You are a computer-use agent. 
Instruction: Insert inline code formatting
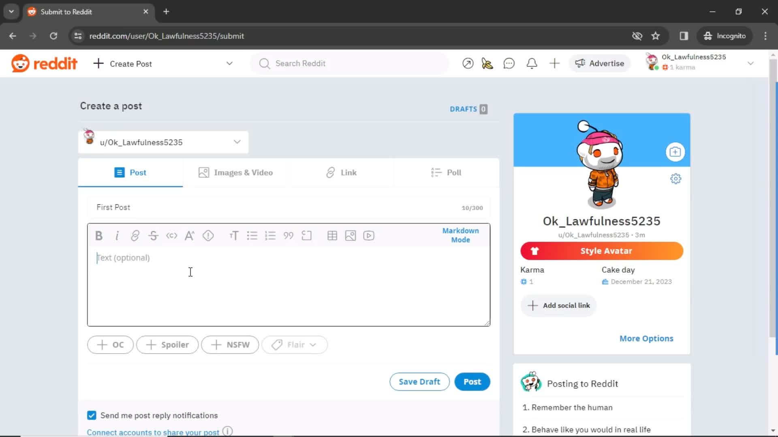pos(171,236)
